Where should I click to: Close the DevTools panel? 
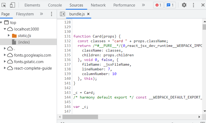pos(203,5)
